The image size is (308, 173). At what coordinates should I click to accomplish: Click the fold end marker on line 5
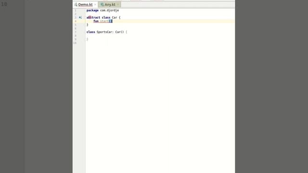click(x=86, y=25)
